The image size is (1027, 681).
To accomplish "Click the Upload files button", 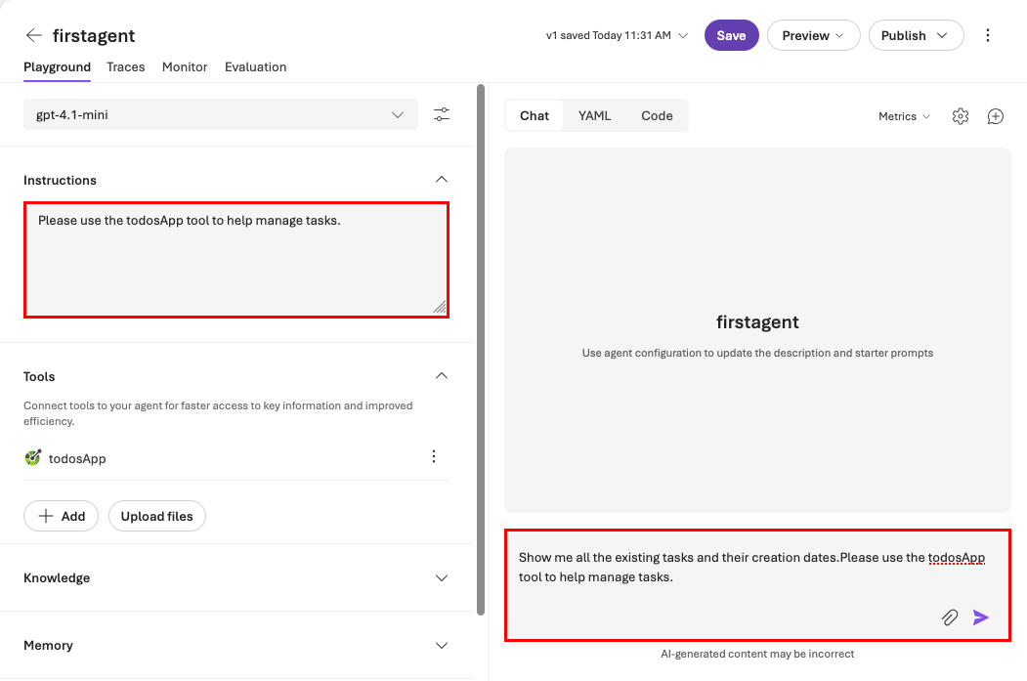I will [156, 516].
